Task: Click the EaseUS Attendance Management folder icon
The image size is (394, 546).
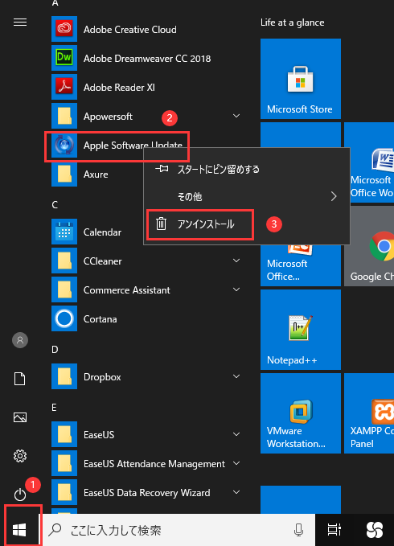Action: pyautogui.click(x=64, y=463)
